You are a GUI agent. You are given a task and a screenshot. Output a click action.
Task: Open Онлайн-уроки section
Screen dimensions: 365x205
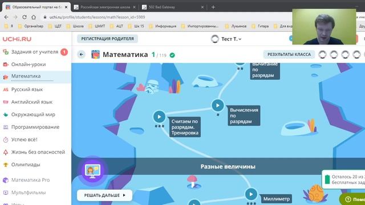(29, 64)
